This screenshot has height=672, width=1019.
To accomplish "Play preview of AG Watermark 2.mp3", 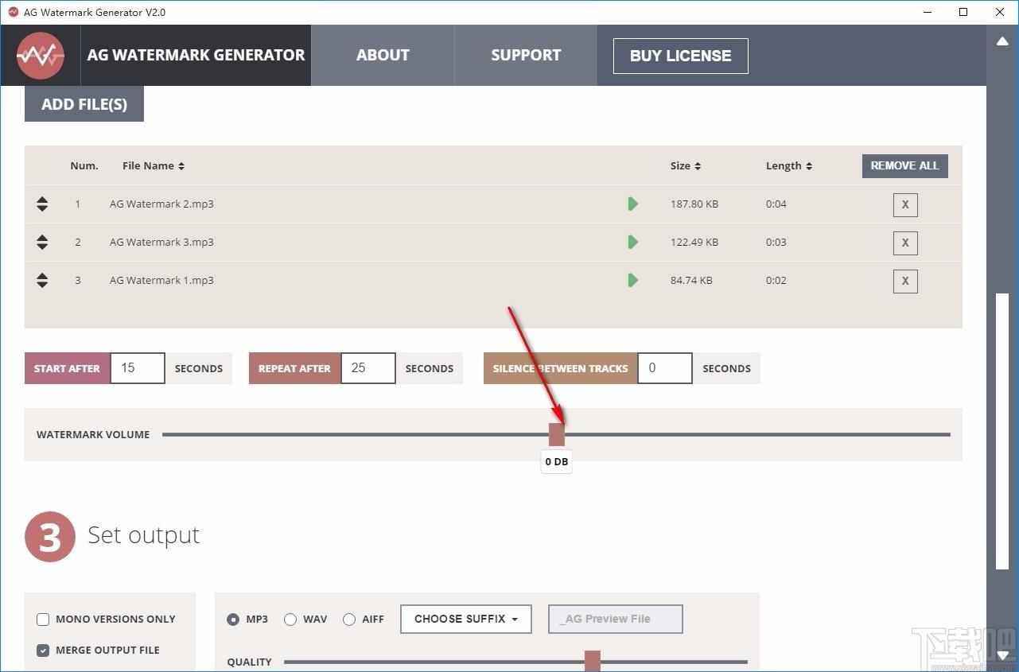I will [x=632, y=204].
